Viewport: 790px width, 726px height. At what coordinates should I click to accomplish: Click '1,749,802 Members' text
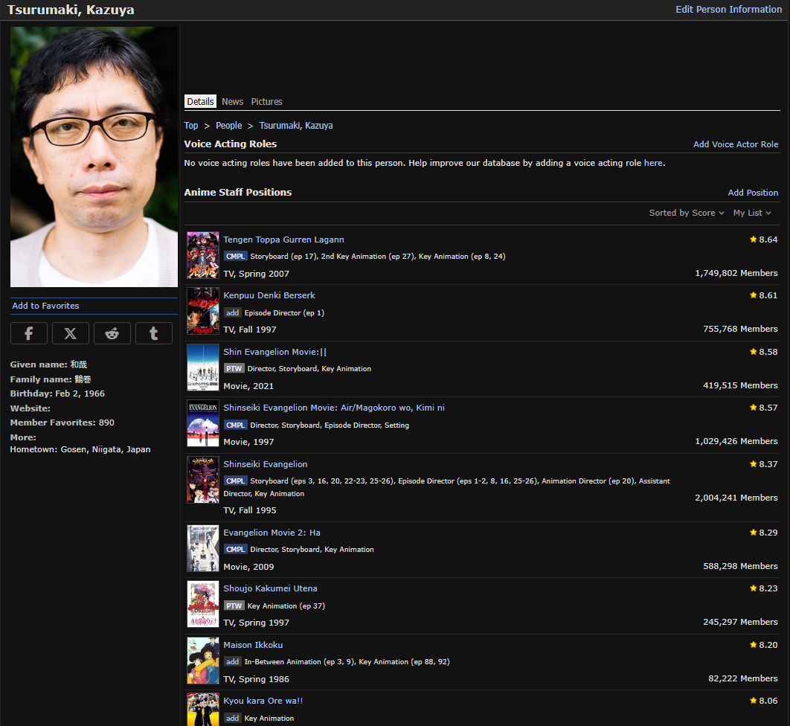click(736, 273)
